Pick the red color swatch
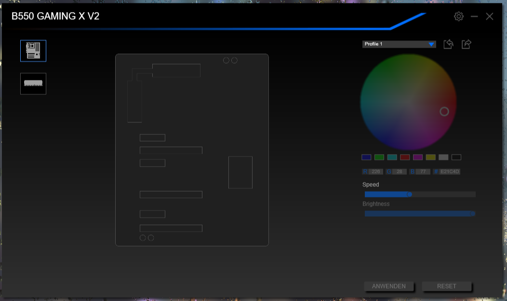The image size is (507, 301). pyautogui.click(x=405, y=157)
